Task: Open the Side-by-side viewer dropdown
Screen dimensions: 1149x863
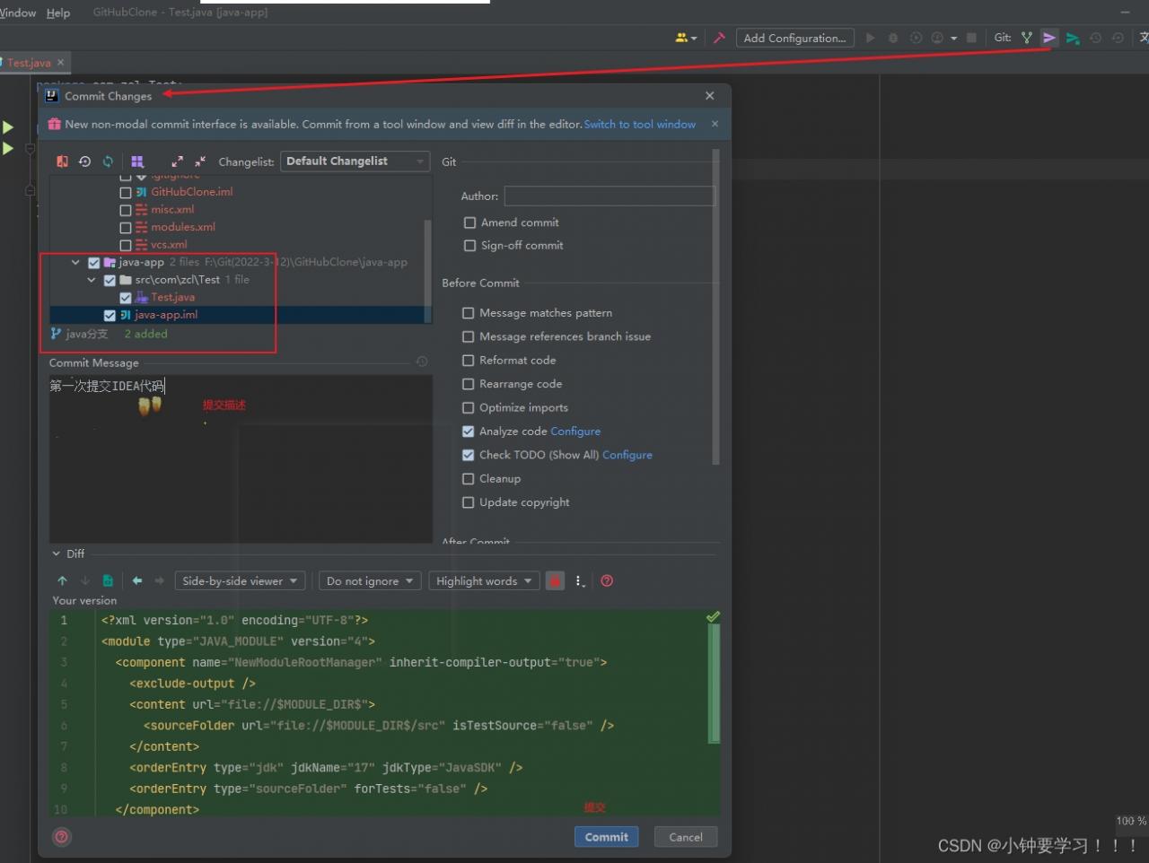Action: [x=241, y=581]
